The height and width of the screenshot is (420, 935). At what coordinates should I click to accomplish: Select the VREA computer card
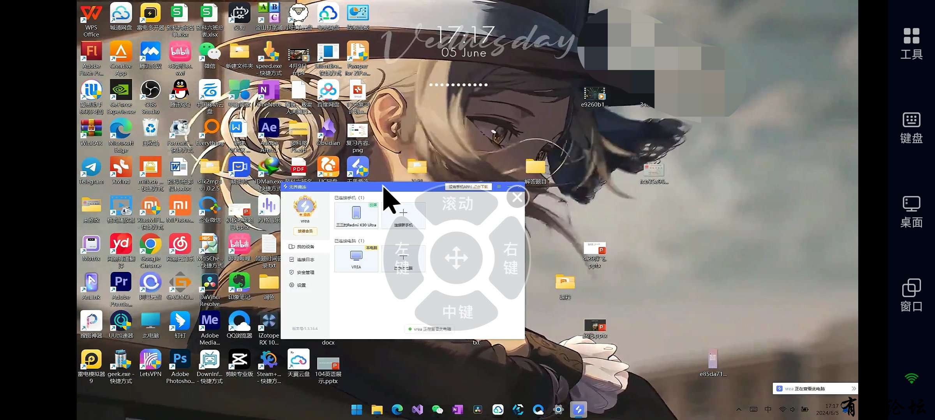tap(356, 258)
